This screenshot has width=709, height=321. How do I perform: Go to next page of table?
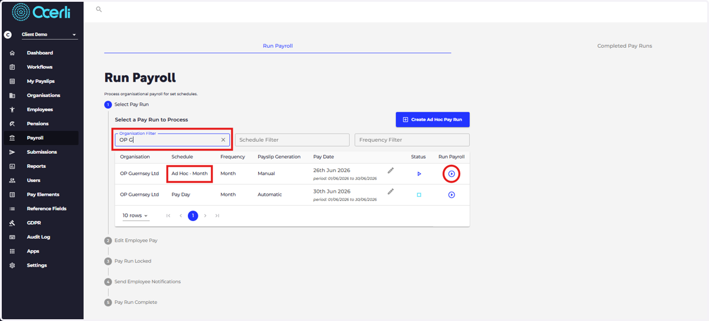pyautogui.click(x=205, y=216)
